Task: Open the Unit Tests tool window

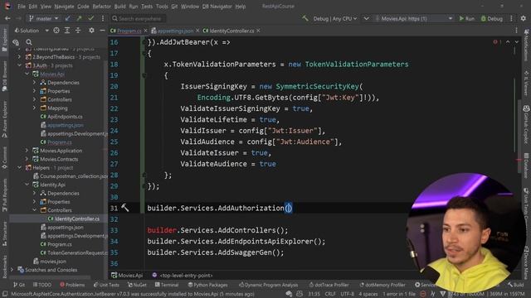Action: (x=107, y=285)
